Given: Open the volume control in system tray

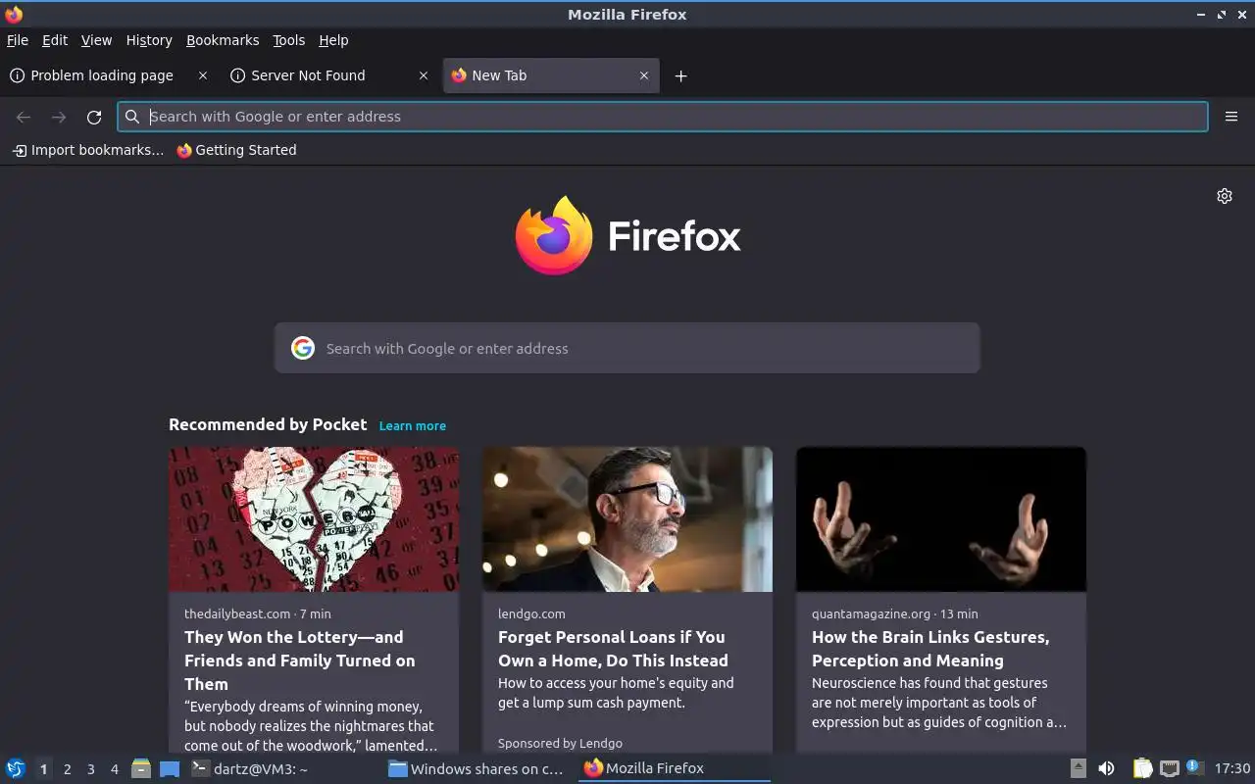Looking at the screenshot, I should pyautogui.click(x=1106, y=768).
